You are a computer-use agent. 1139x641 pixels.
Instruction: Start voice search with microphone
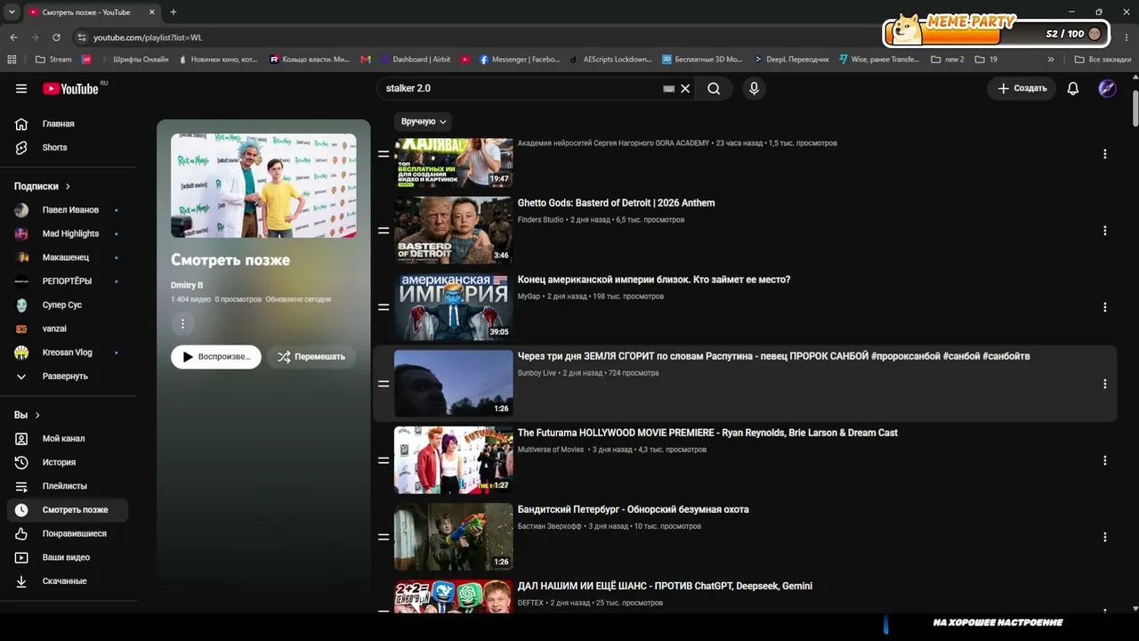coord(754,89)
